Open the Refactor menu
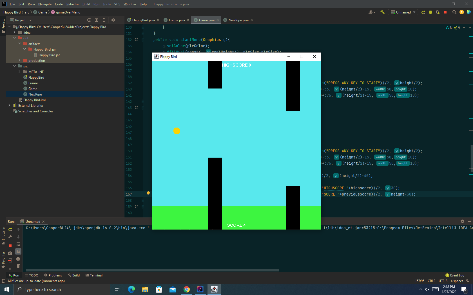The height and width of the screenshot is (295, 473). click(x=72, y=4)
